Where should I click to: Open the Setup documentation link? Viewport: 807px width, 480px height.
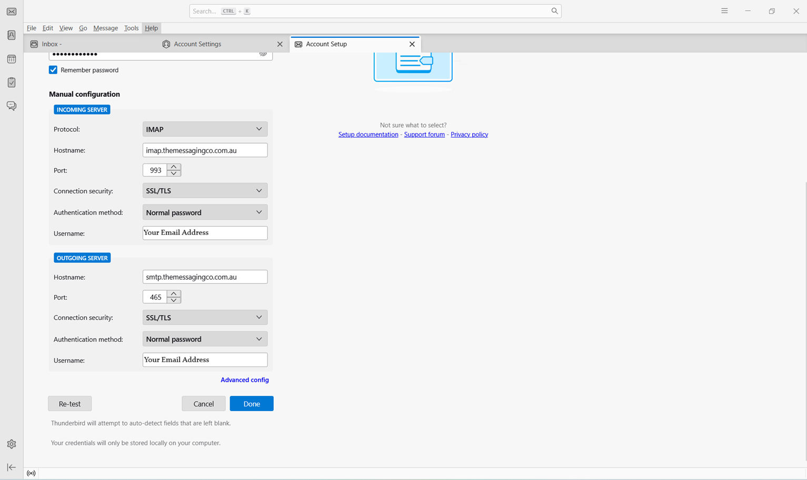click(x=368, y=135)
